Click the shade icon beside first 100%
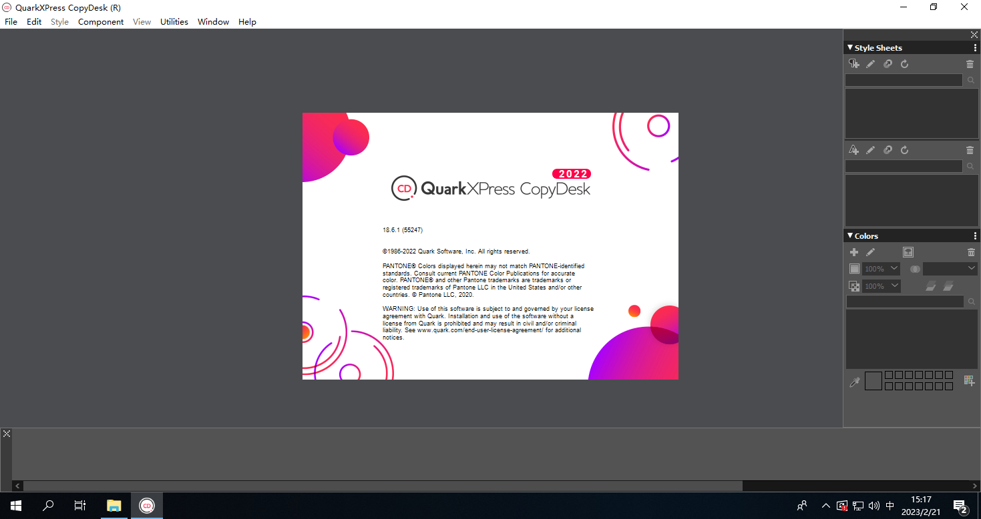981x519 pixels. pyautogui.click(x=854, y=269)
